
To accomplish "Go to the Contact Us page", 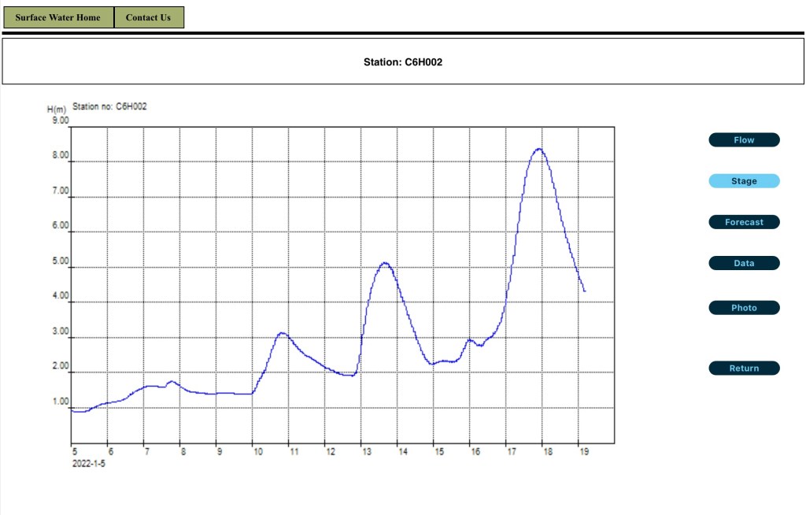I will pos(149,17).
